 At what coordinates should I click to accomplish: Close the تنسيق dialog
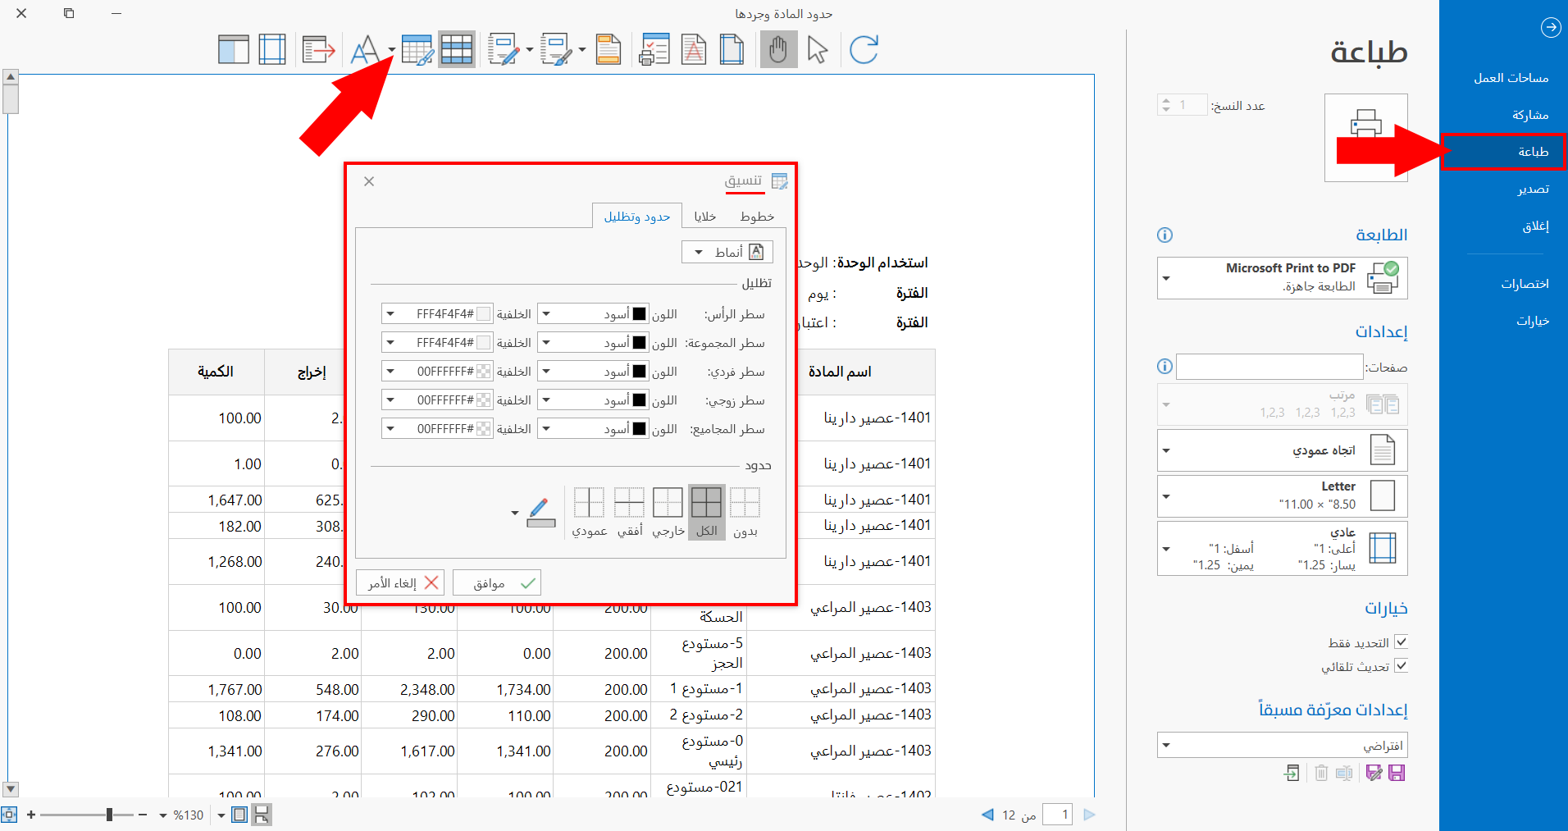[x=369, y=181]
